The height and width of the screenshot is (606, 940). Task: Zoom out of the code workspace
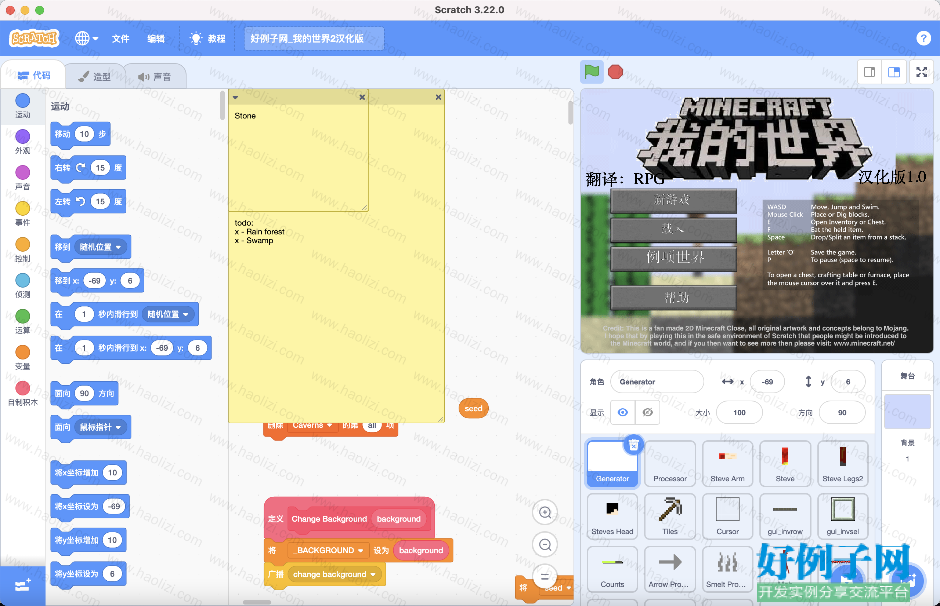(545, 545)
